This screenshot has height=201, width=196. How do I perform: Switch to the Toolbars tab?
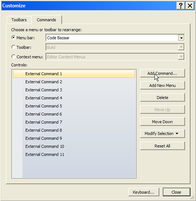point(19,20)
